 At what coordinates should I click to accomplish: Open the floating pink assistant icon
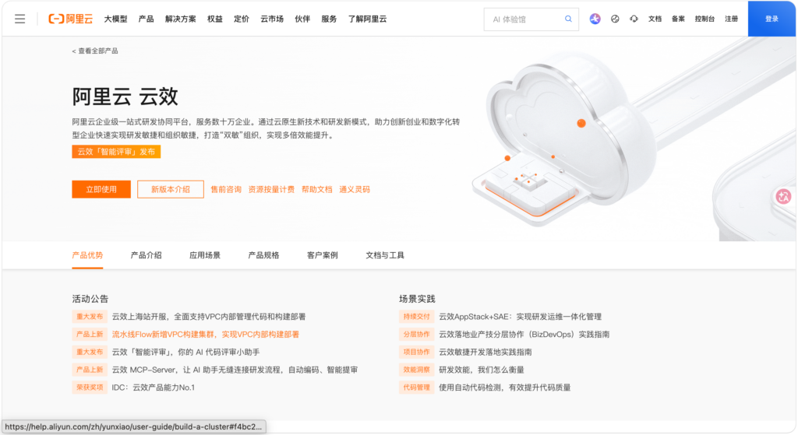[x=784, y=196]
